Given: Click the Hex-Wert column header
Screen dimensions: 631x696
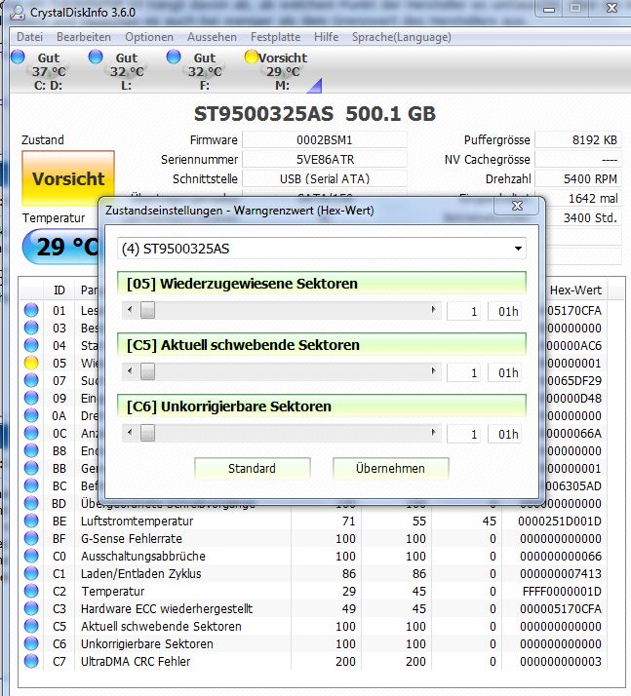Looking at the screenshot, I should coord(576,290).
